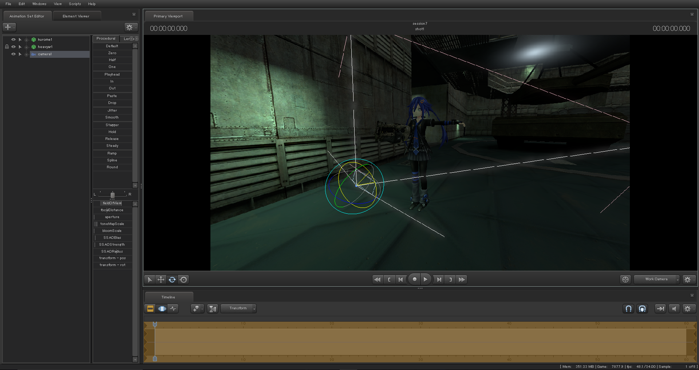The height and width of the screenshot is (370, 699).
Task: Open the Work Camera dropdown
Action: (x=657, y=279)
